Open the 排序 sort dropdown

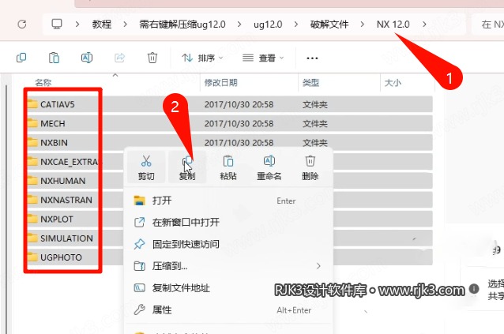202,58
